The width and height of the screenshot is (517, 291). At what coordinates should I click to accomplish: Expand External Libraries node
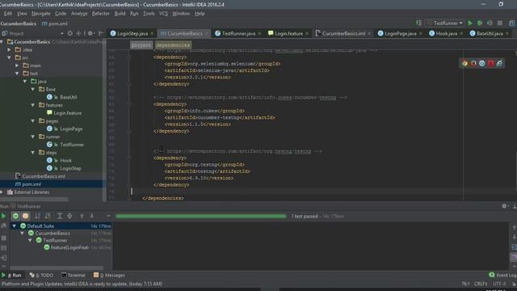click(x=2, y=192)
